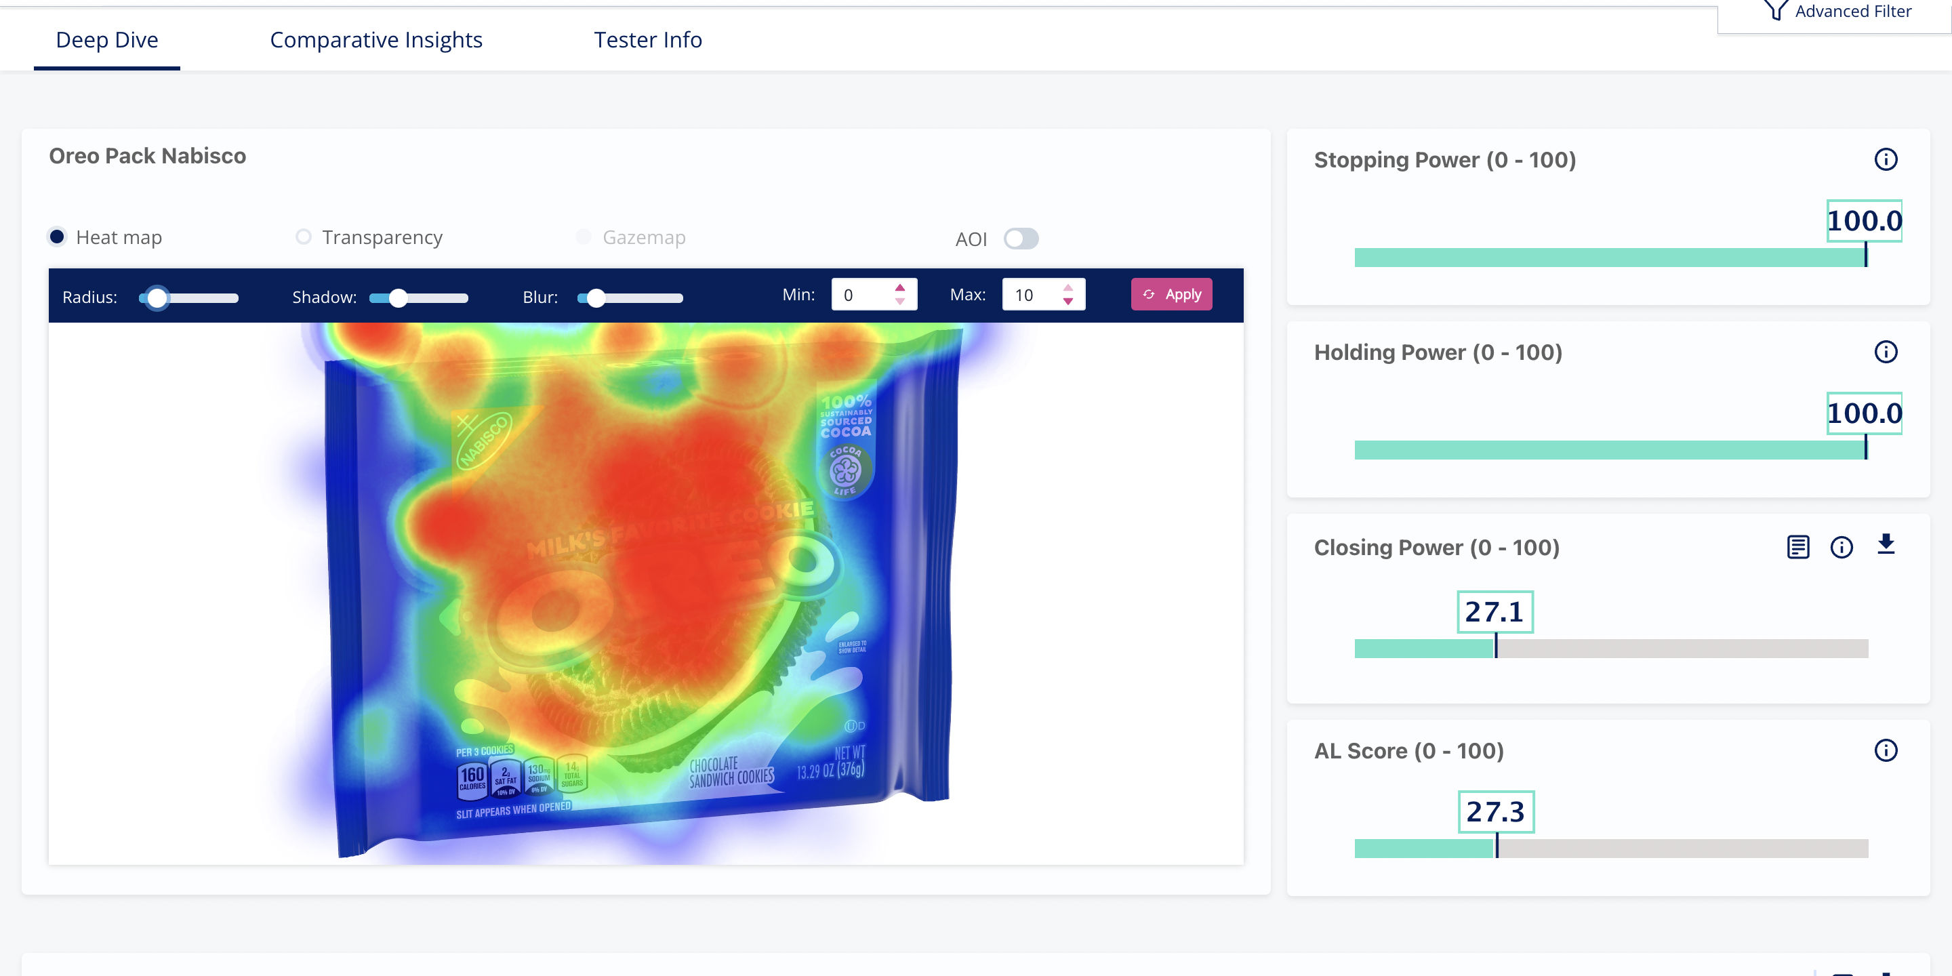
Task: Click the AL Score 27.3 value
Action: 1496,813
